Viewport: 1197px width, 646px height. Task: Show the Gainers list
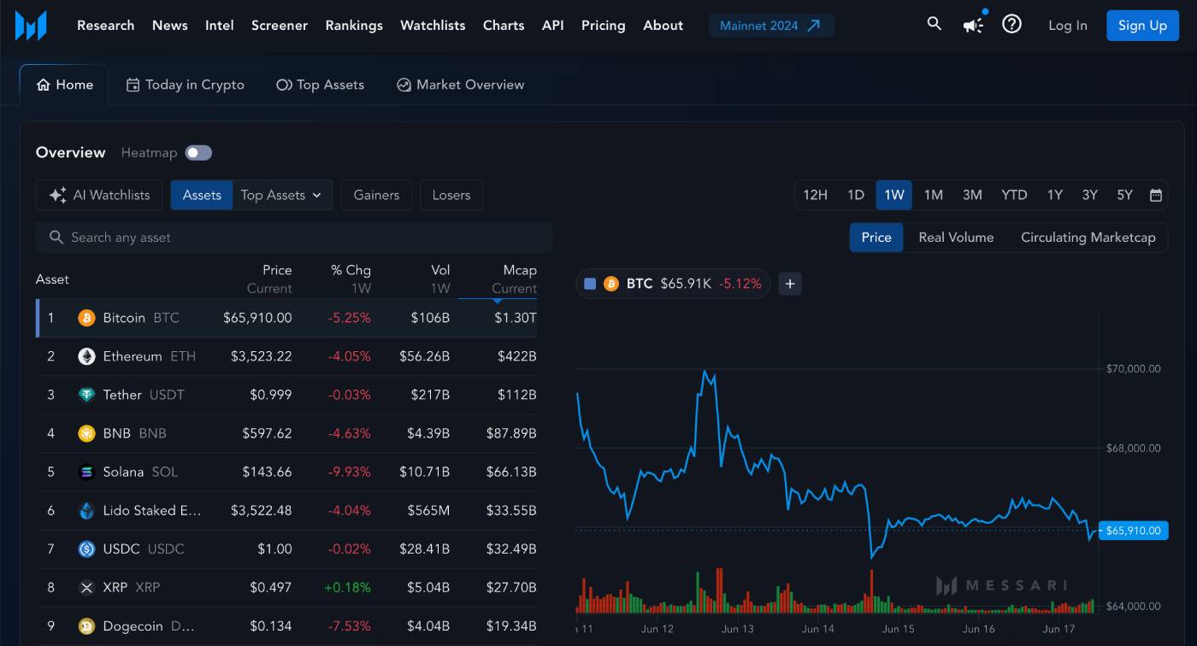[376, 195]
